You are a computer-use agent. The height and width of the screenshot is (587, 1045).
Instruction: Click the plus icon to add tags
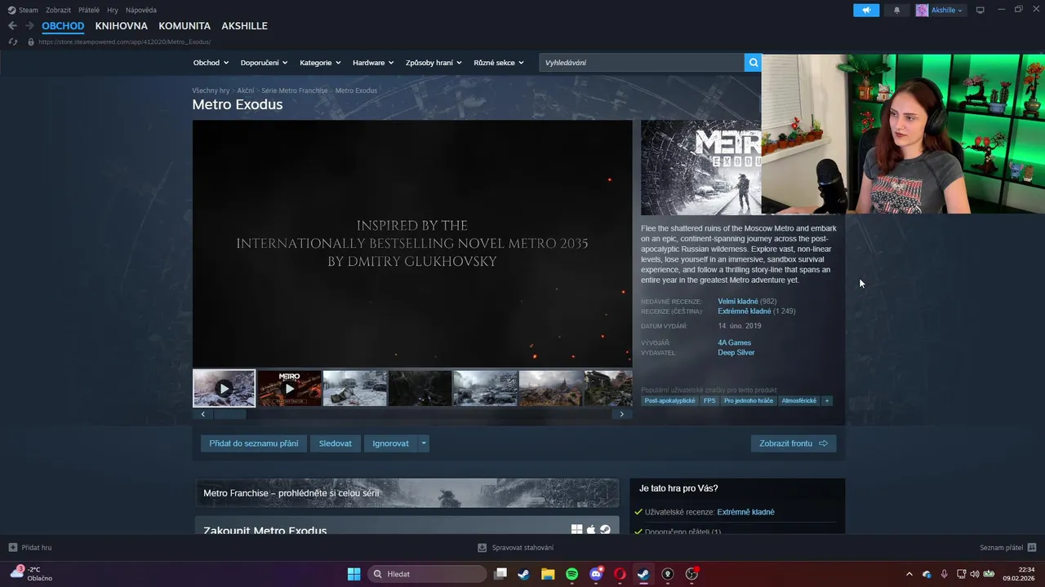[x=827, y=401]
